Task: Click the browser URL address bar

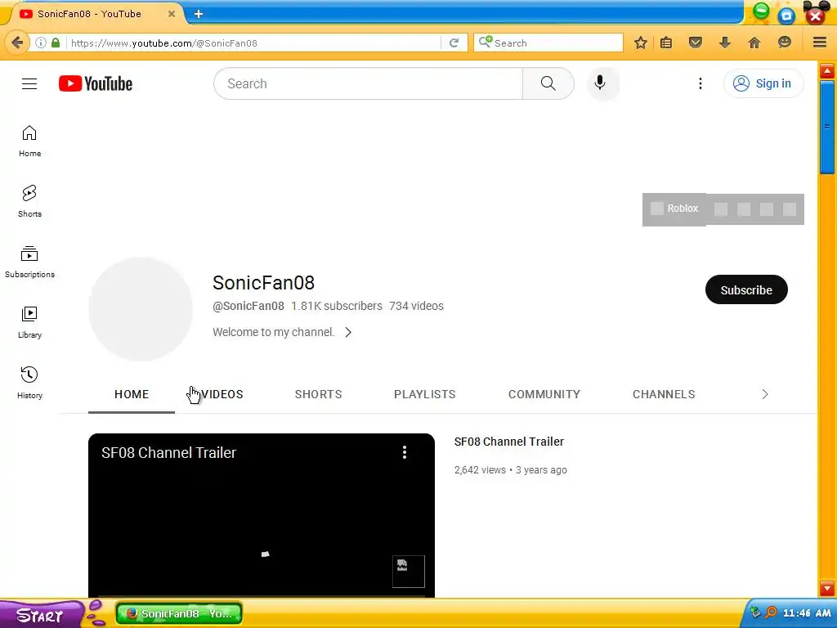Action: (255, 43)
